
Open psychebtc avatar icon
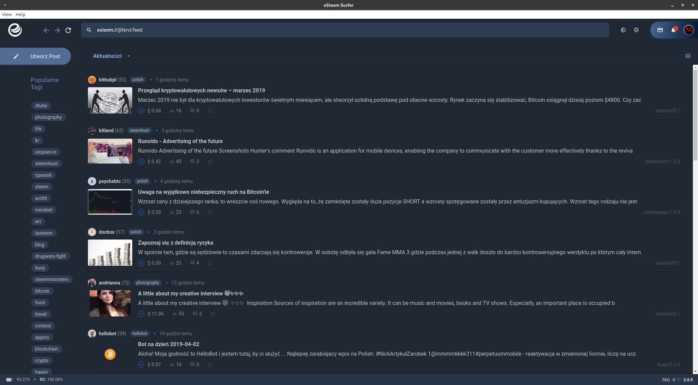[x=92, y=181]
